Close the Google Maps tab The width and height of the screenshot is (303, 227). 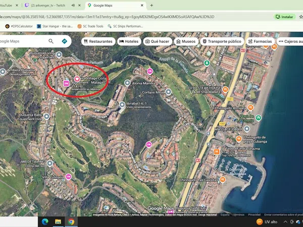coord(142,6)
